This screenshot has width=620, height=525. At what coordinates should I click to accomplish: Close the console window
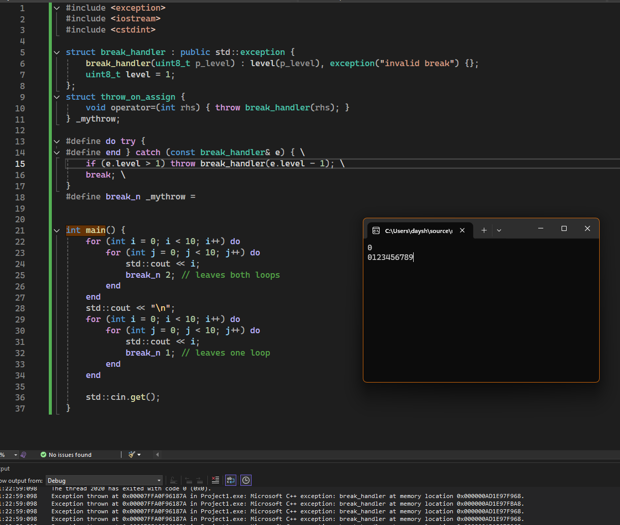click(587, 229)
